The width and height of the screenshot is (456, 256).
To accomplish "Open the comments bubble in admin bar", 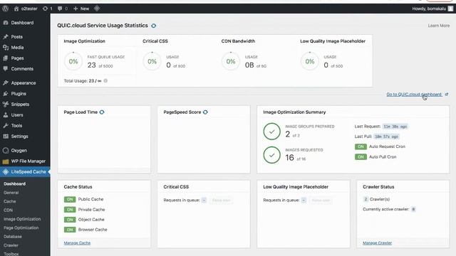I will [x=63, y=9].
